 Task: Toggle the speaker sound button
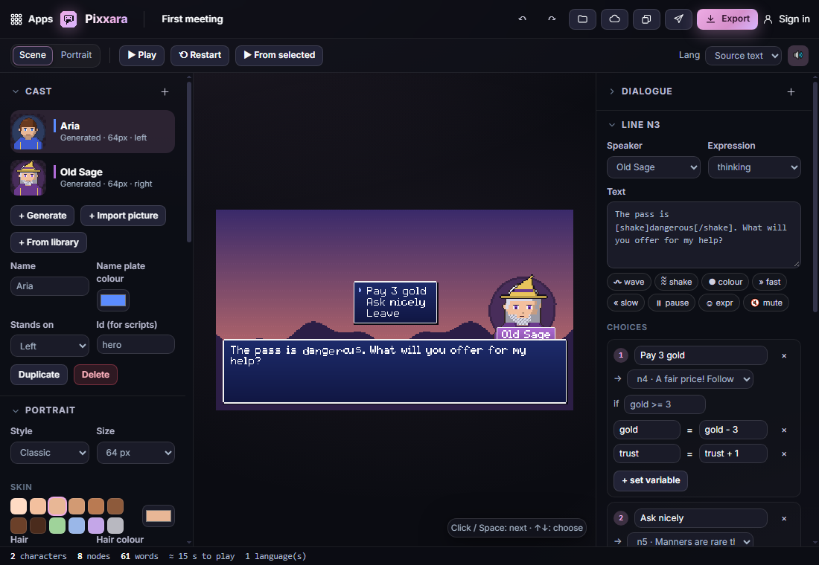click(798, 55)
